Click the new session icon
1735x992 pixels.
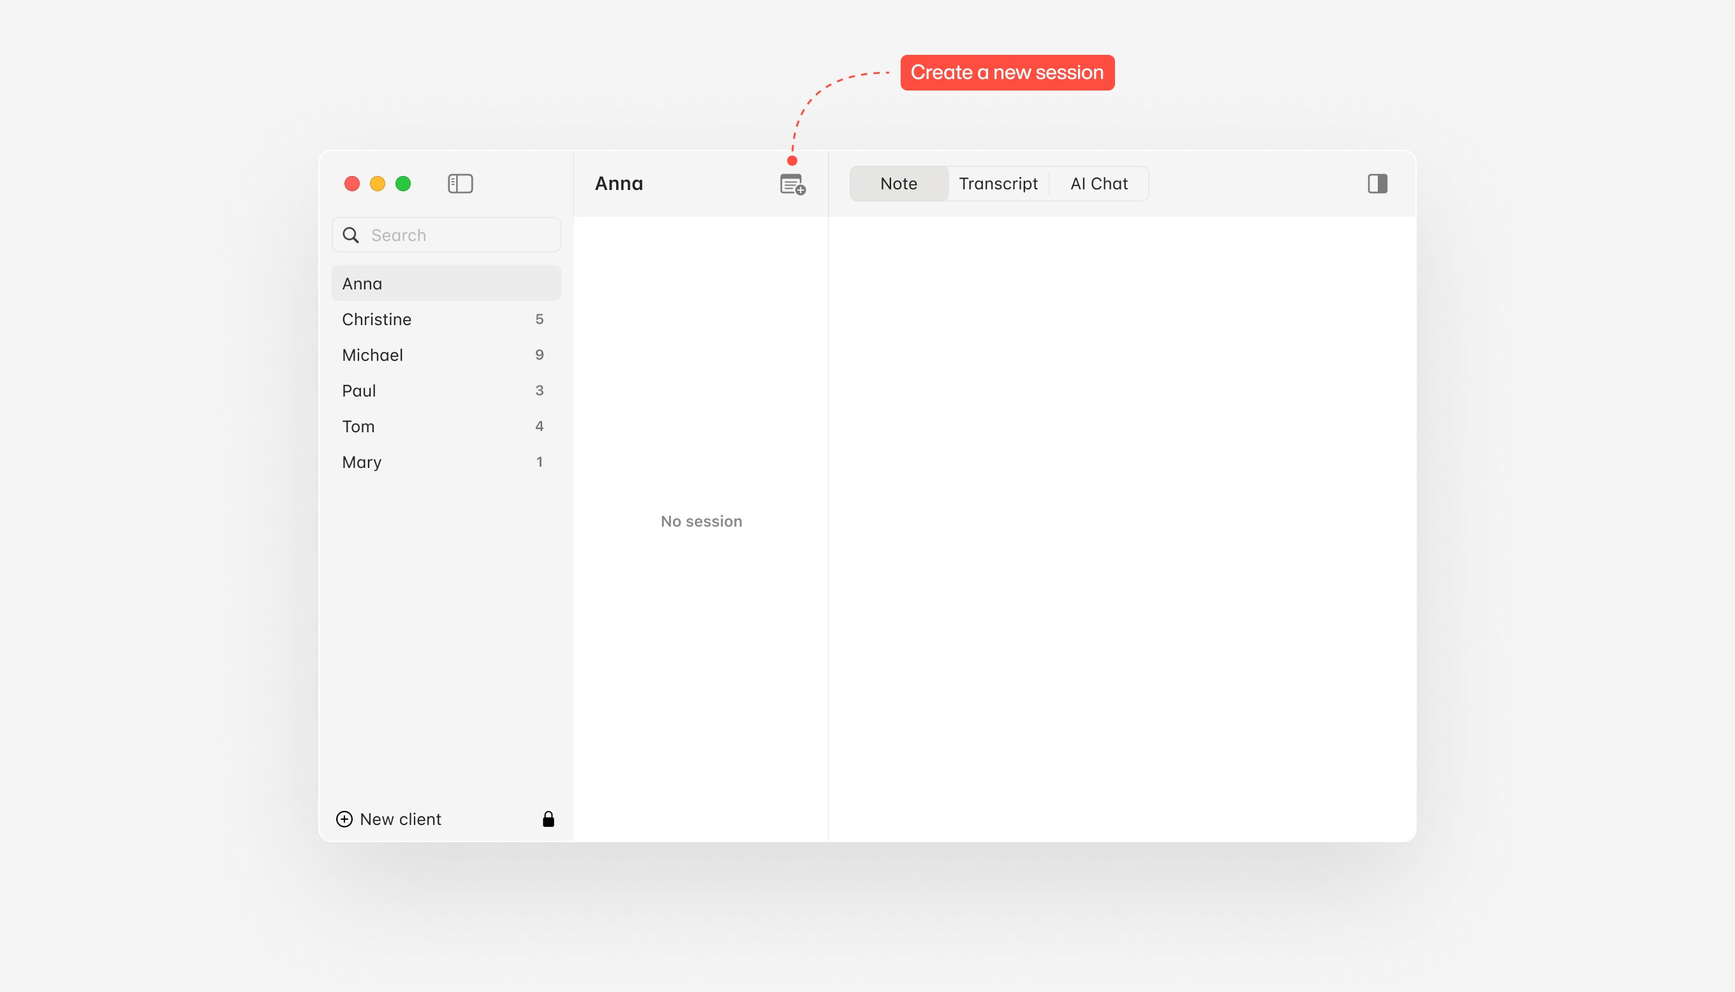click(792, 184)
